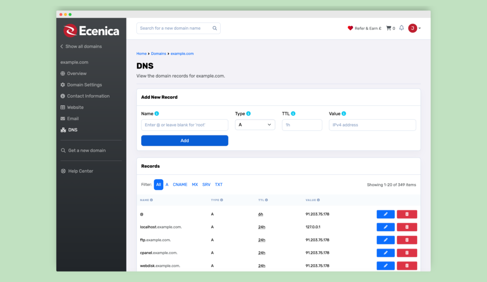
Task: Click Home breadcrumb link
Action: click(141, 53)
